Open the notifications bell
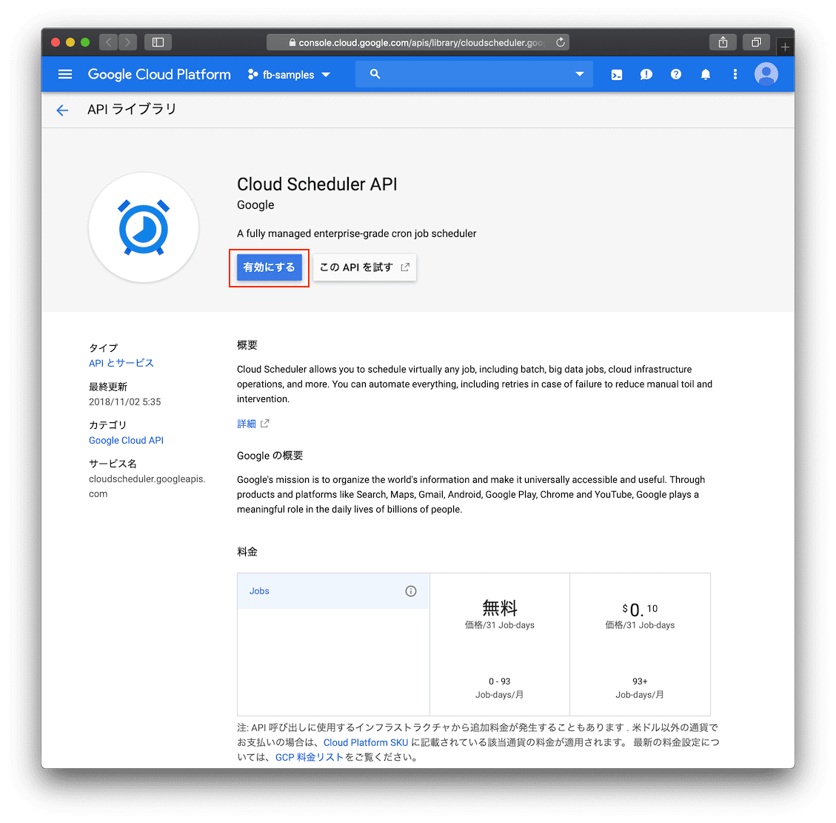This screenshot has width=836, height=823. tap(705, 74)
